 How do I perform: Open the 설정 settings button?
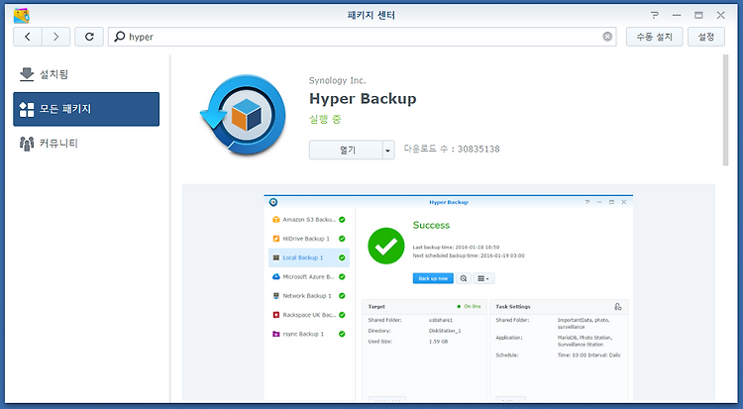pyautogui.click(x=706, y=37)
